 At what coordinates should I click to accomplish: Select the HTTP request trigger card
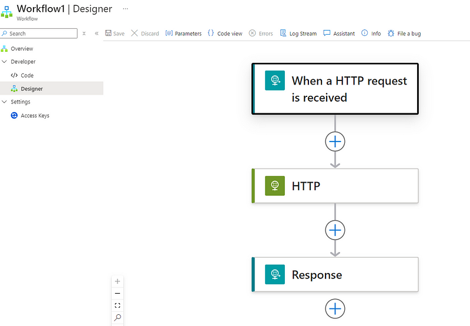tap(335, 89)
